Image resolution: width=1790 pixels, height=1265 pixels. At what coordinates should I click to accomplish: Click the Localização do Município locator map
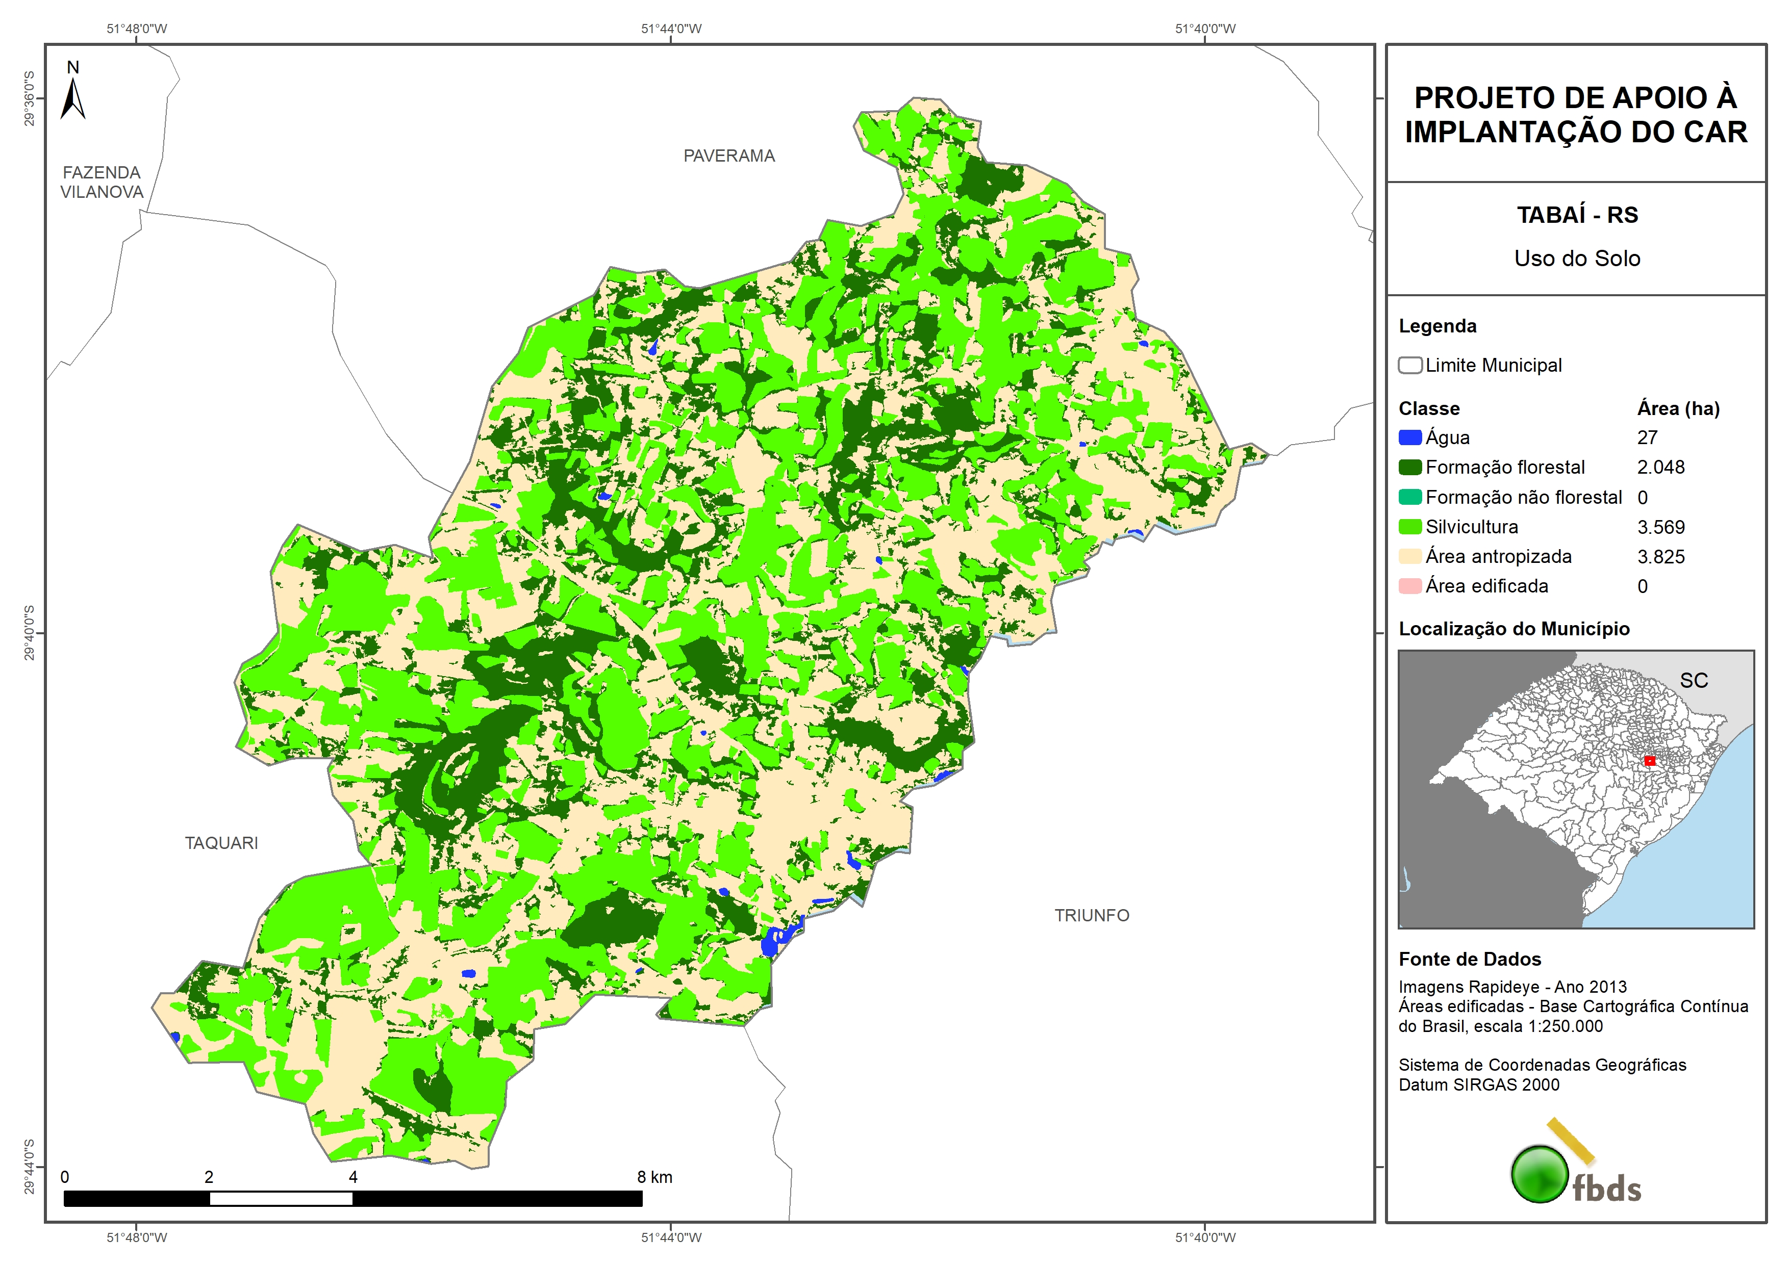pyautogui.click(x=1576, y=789)
